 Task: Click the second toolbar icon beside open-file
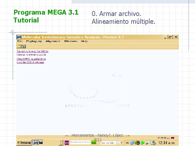(24, 46)
